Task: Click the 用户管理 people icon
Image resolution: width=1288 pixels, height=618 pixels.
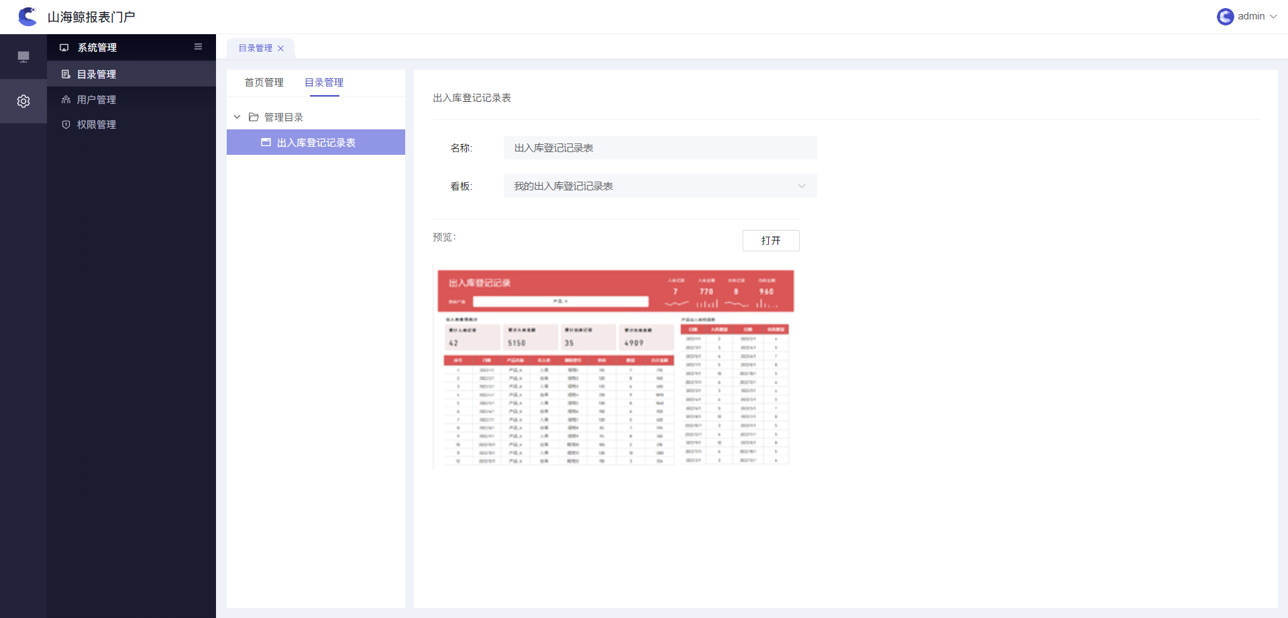Action: (66, 99)
